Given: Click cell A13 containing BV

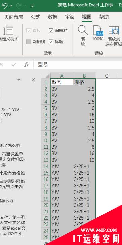Looking at the screenshot, I should click(x=62, y=160).
